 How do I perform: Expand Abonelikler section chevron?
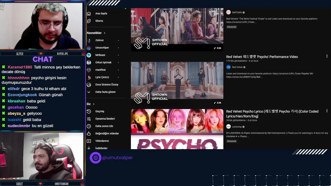click(x=104, y=33)
